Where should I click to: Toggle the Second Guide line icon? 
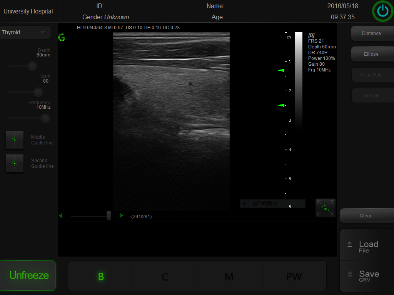[x=15, y=163]
